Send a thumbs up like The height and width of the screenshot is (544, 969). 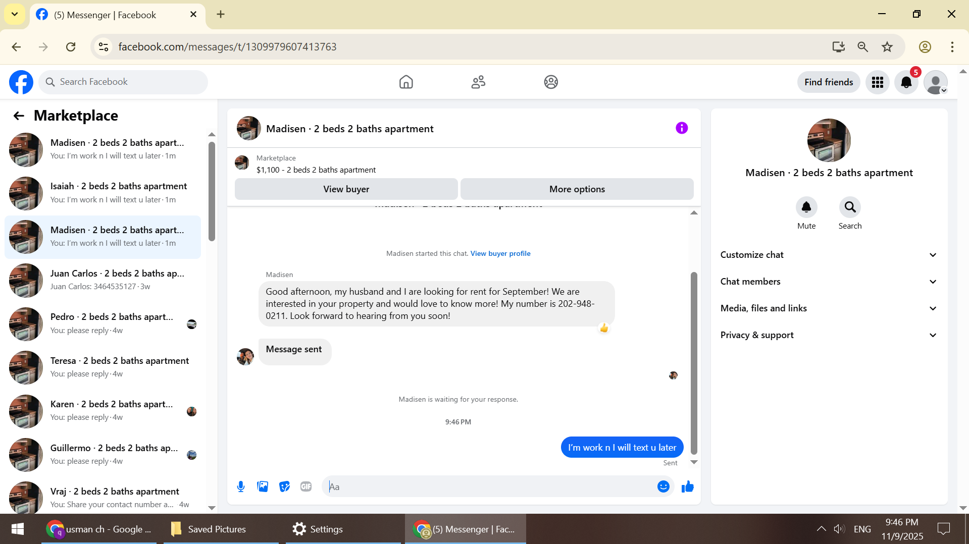(688, 486)
